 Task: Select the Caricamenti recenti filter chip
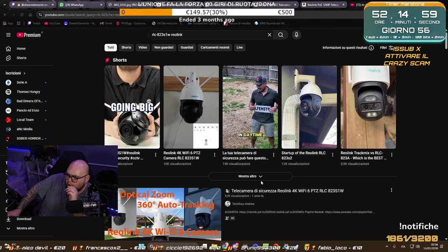click(215, 47)
